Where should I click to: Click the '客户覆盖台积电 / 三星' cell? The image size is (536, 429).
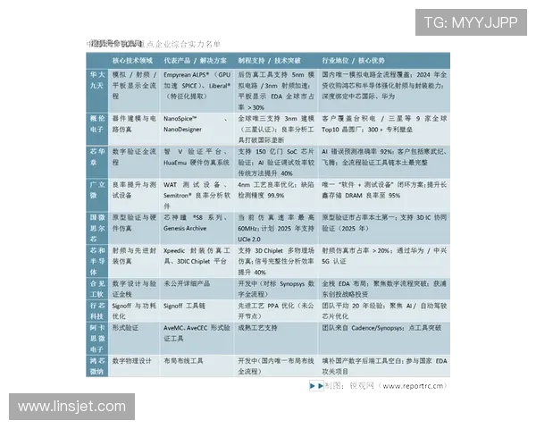pos(384,129)
